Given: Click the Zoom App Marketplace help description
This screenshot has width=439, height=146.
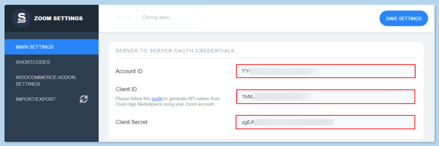Looking at the screenshot, I should 165,104.
